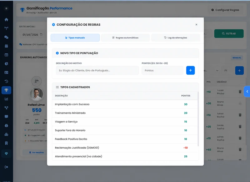Select the Feedback Positivo Escrito row
The height and width of the screenshot is (182, 250).
125,139
